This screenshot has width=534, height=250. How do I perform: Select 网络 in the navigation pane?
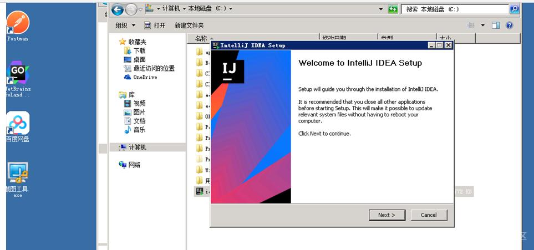coord(129,165)
